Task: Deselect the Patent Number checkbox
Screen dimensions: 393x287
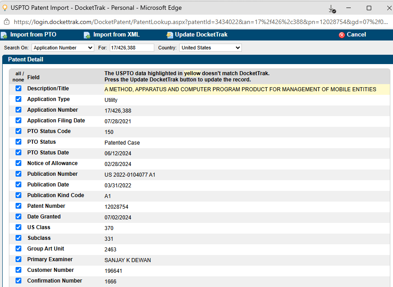Action: 18,206
